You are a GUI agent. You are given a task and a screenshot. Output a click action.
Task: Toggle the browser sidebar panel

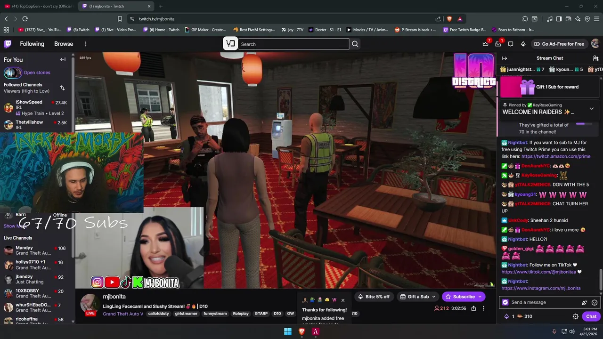[559, 19]
